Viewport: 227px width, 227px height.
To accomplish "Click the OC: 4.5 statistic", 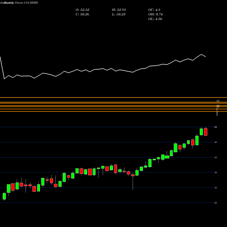I will click(154, 10).
